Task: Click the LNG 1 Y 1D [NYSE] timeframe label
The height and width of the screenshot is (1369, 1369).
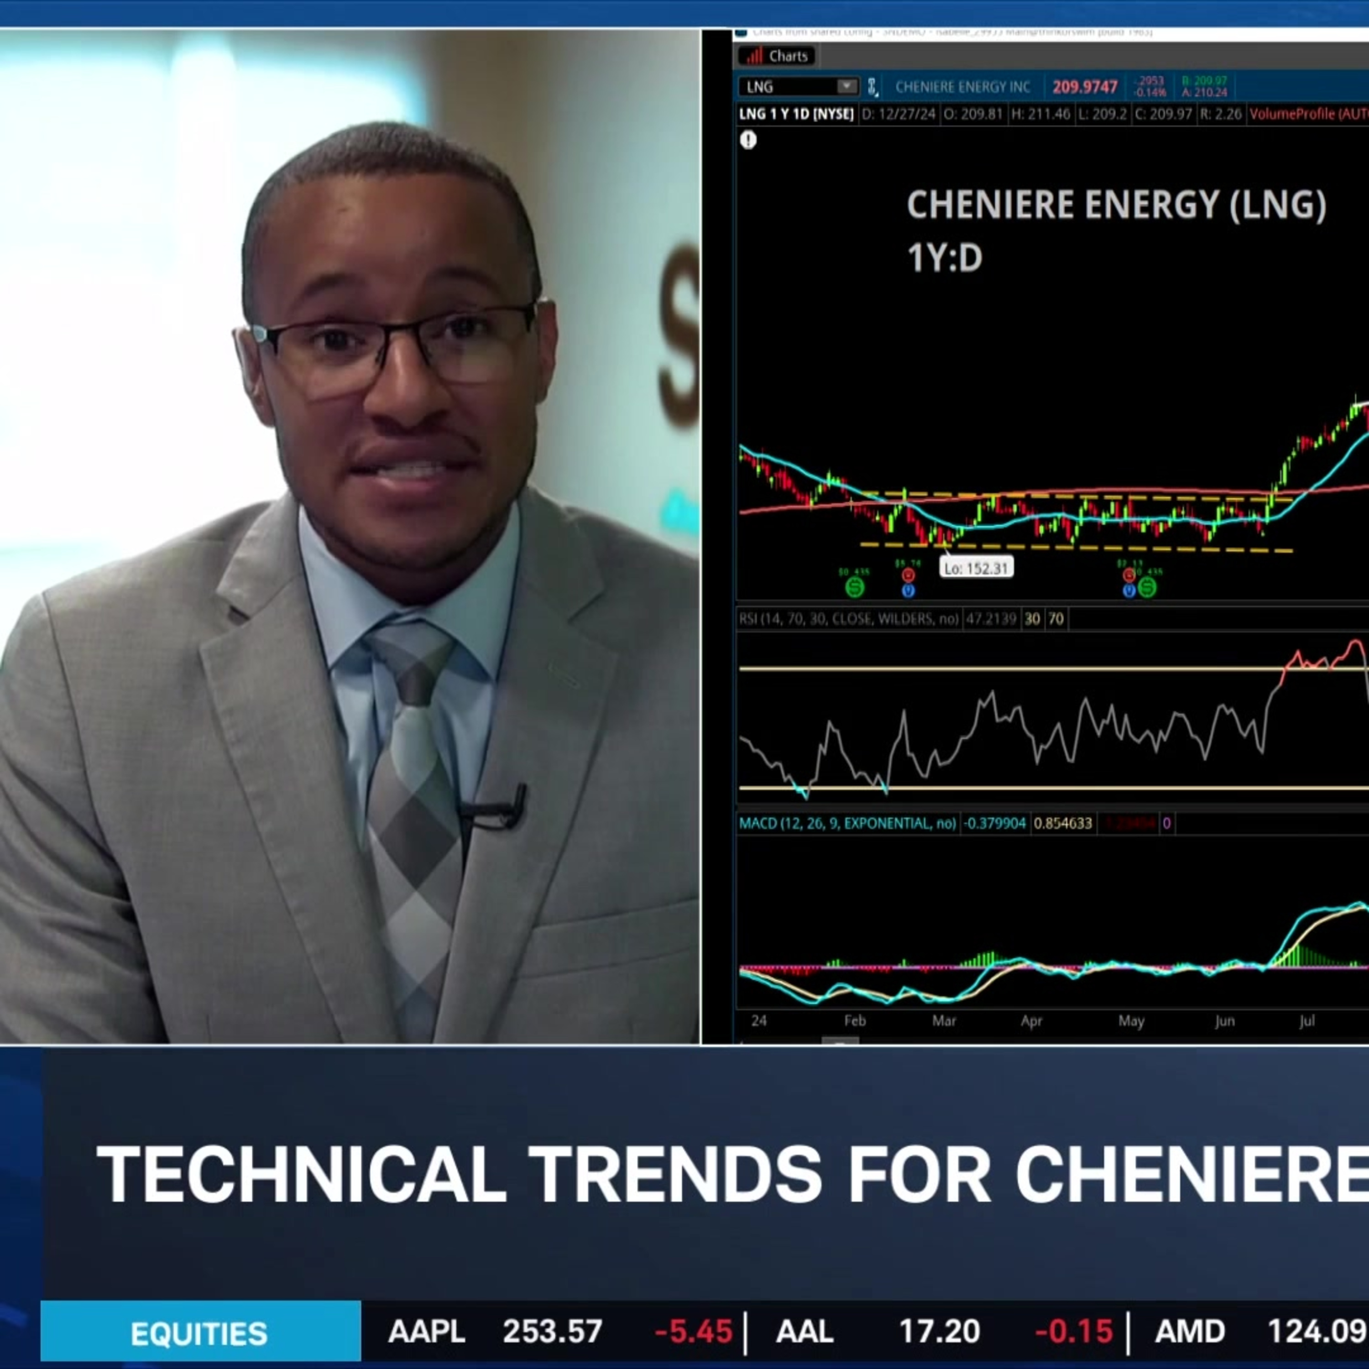Action: coord(796,114)
